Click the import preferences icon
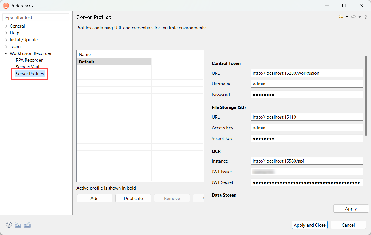 coord(18,225)
